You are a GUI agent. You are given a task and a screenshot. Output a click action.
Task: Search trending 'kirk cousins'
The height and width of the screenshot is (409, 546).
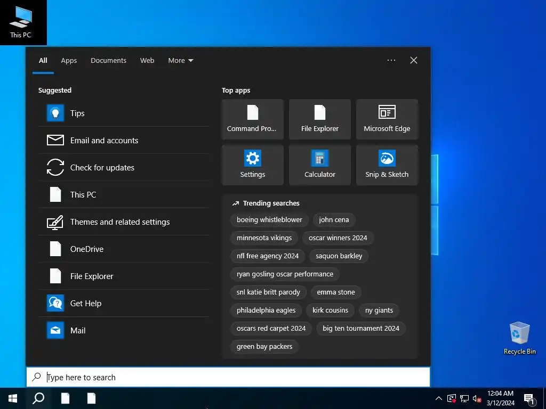330,310
